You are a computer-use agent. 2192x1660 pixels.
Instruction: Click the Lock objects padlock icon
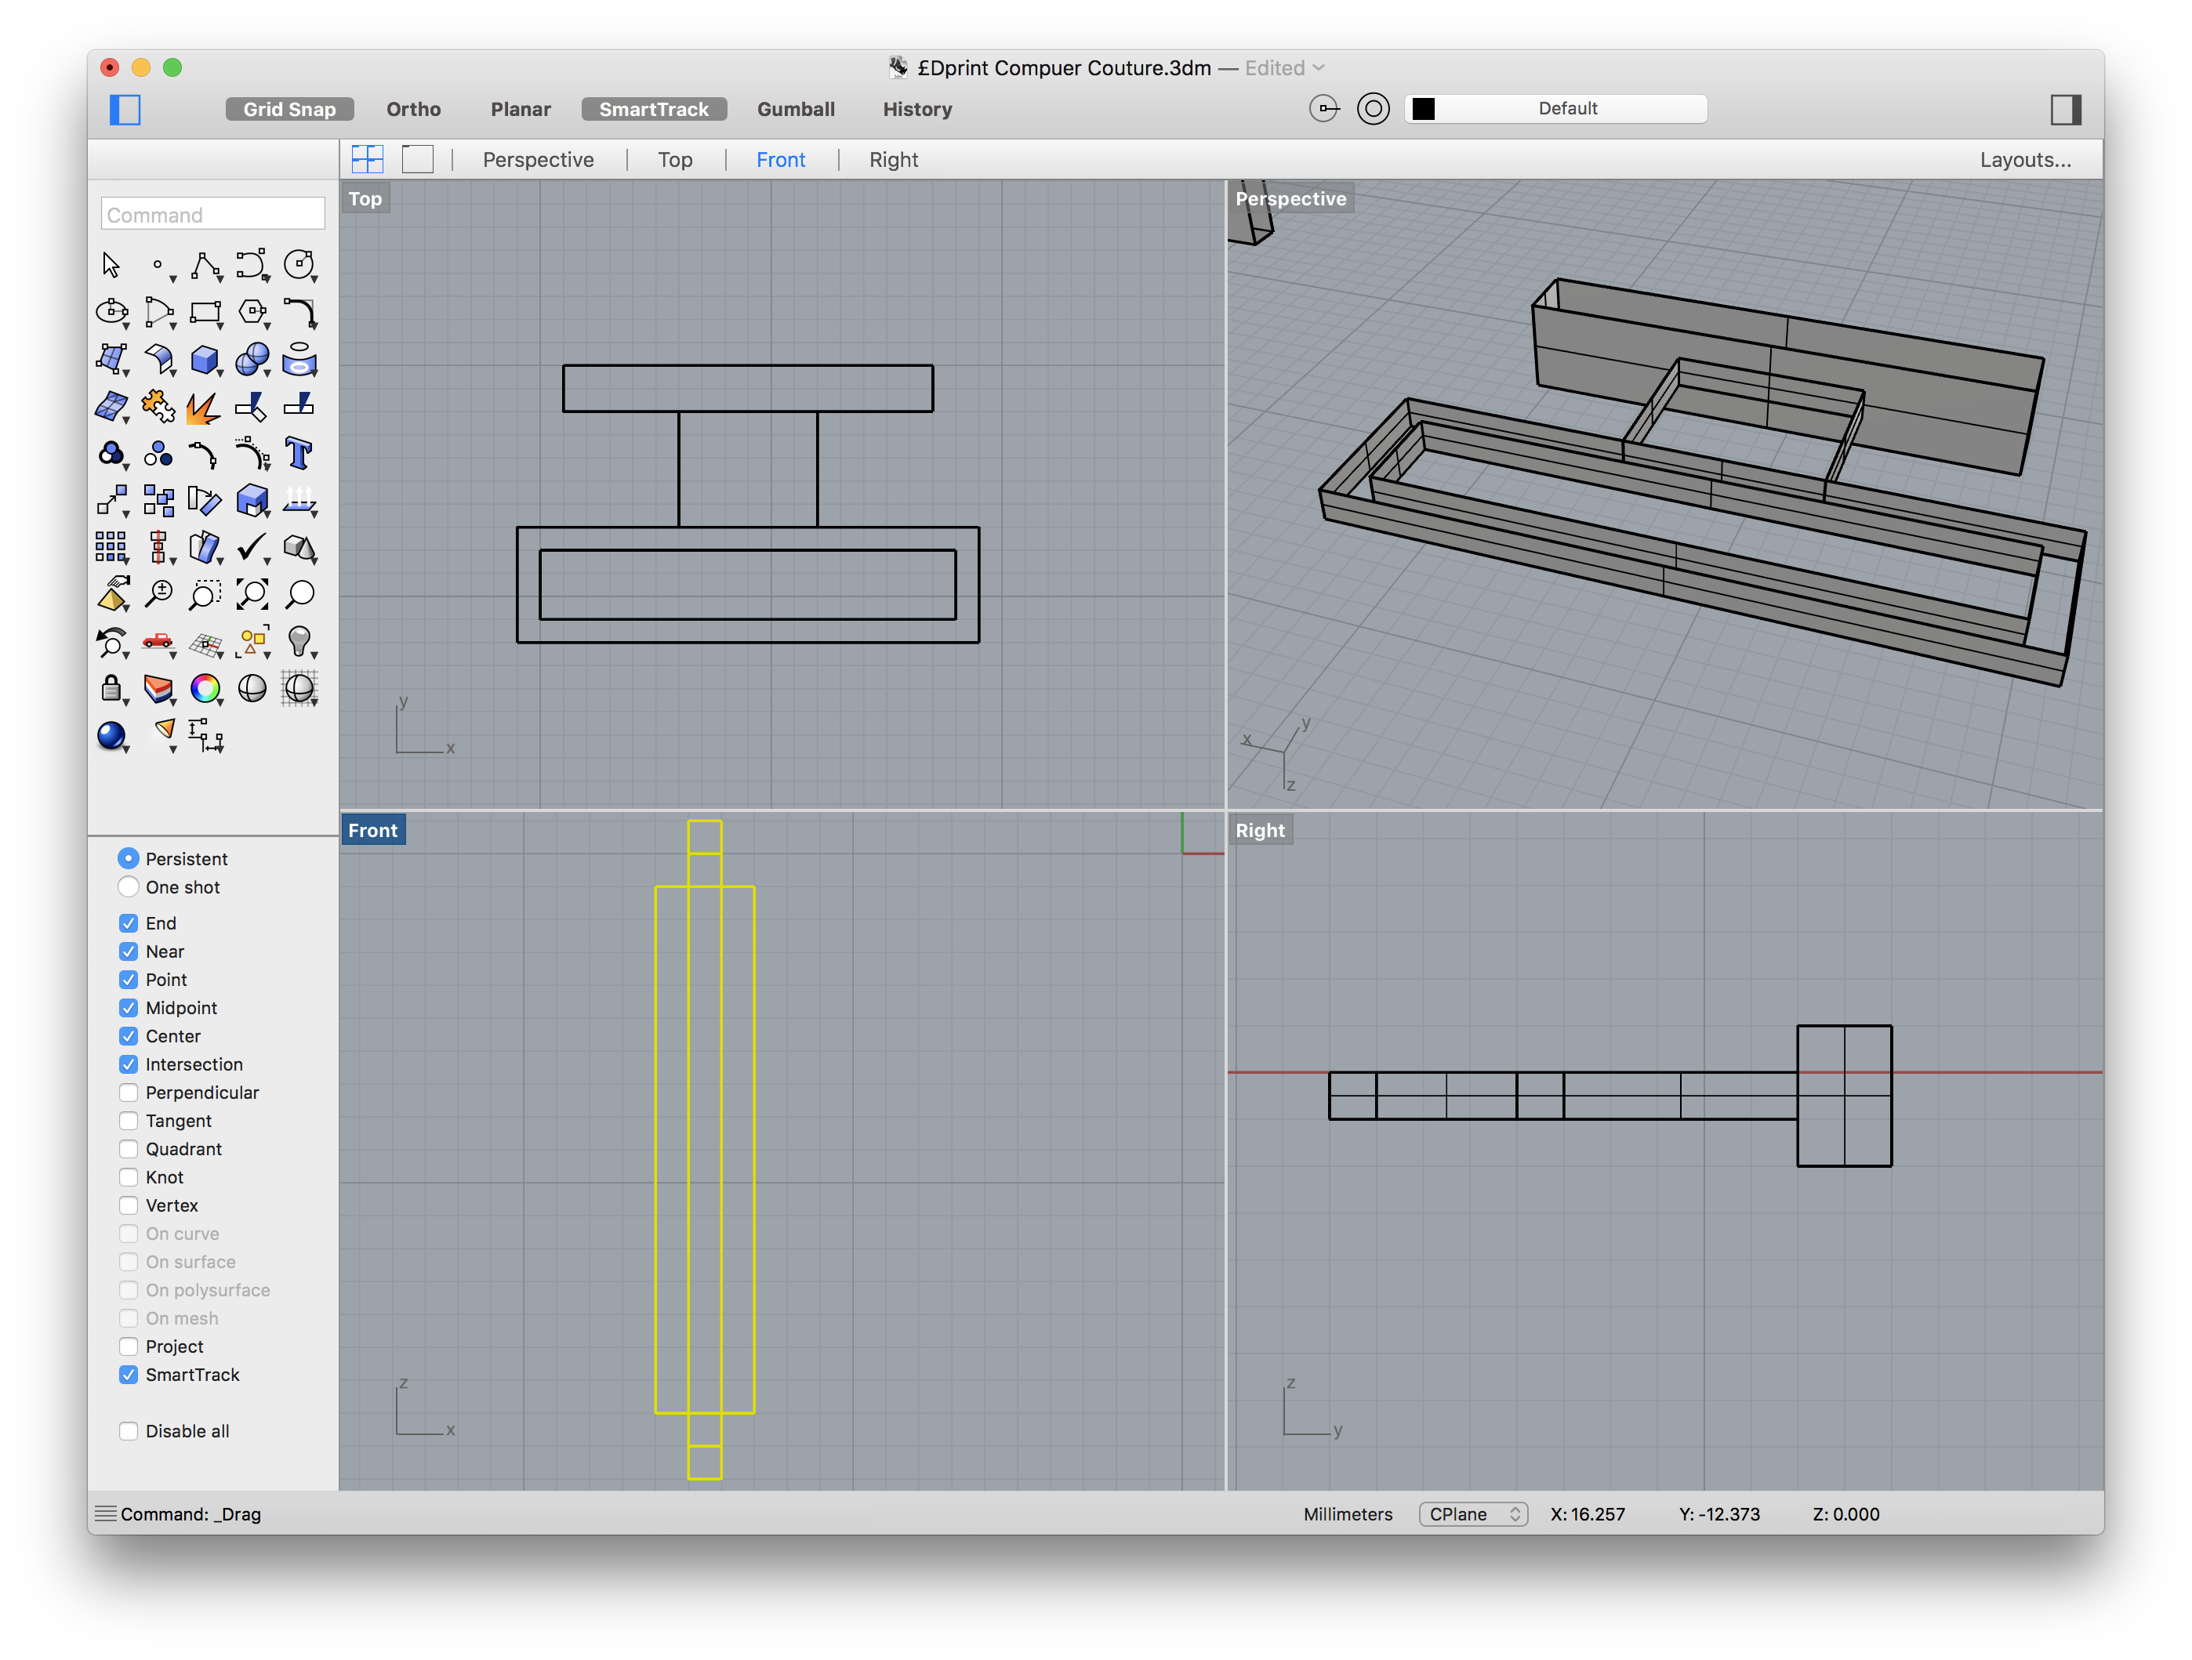(111, 688)
